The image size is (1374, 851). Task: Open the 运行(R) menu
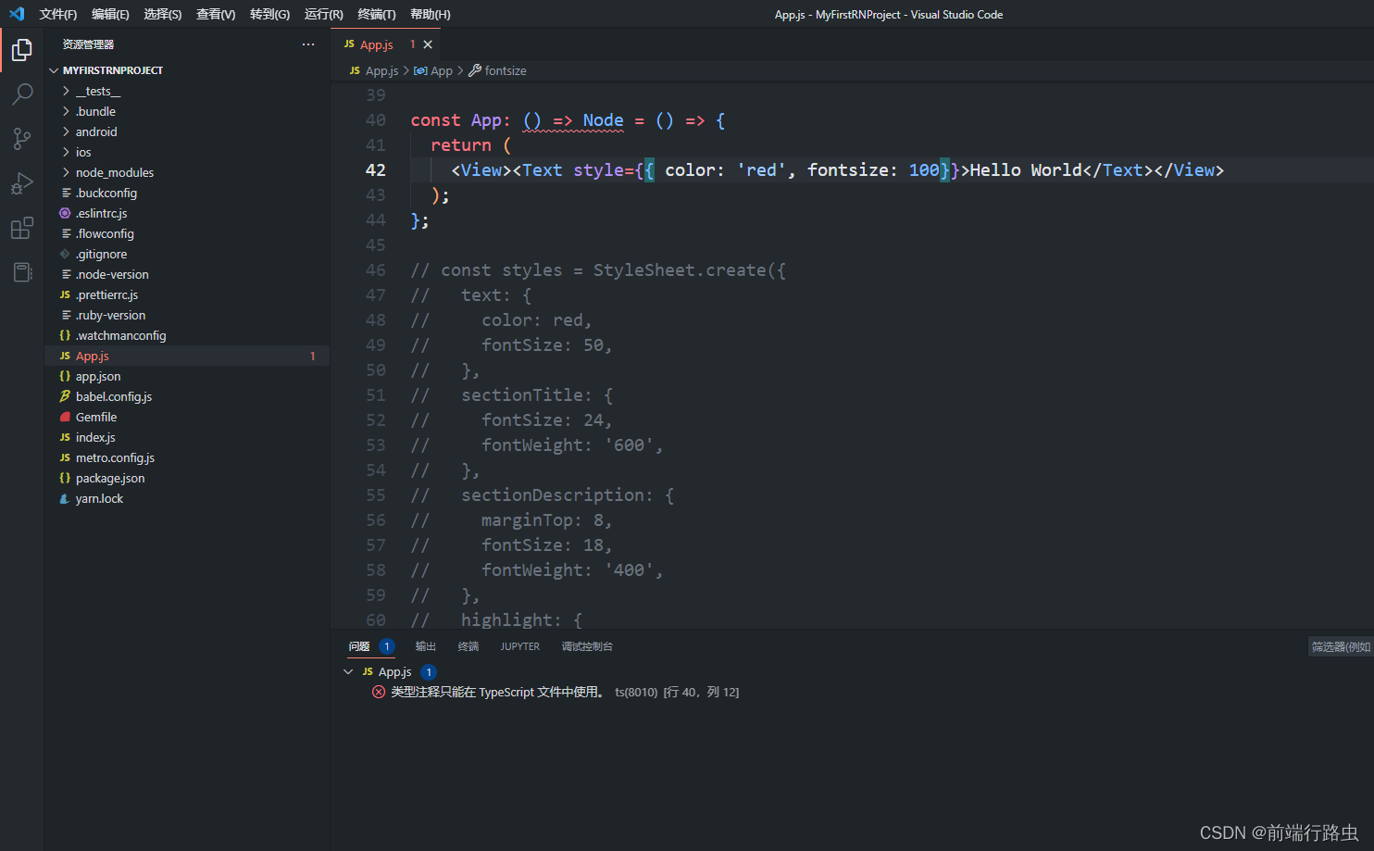(324, 14)
